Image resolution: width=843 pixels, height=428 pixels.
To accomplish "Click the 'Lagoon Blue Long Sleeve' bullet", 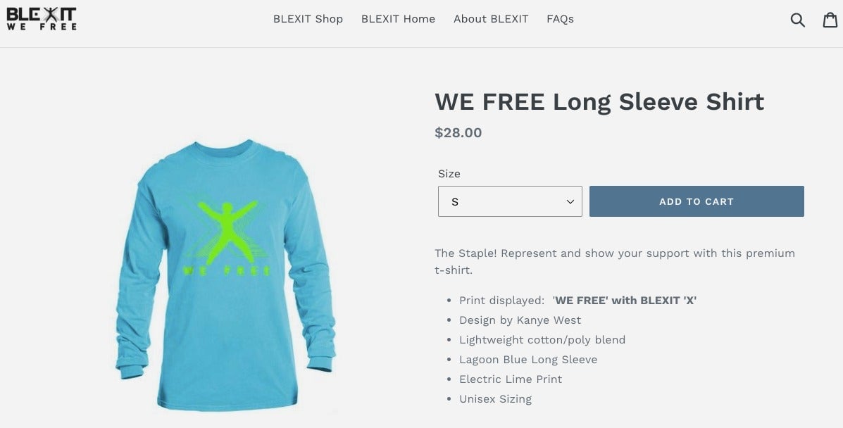I will [528, 360].
